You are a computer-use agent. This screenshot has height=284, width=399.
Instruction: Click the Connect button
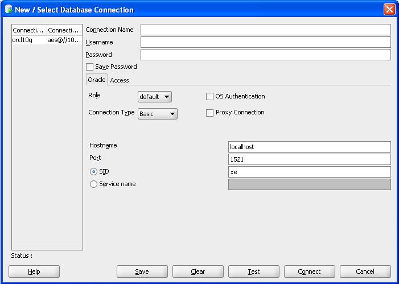pos(310,271)
